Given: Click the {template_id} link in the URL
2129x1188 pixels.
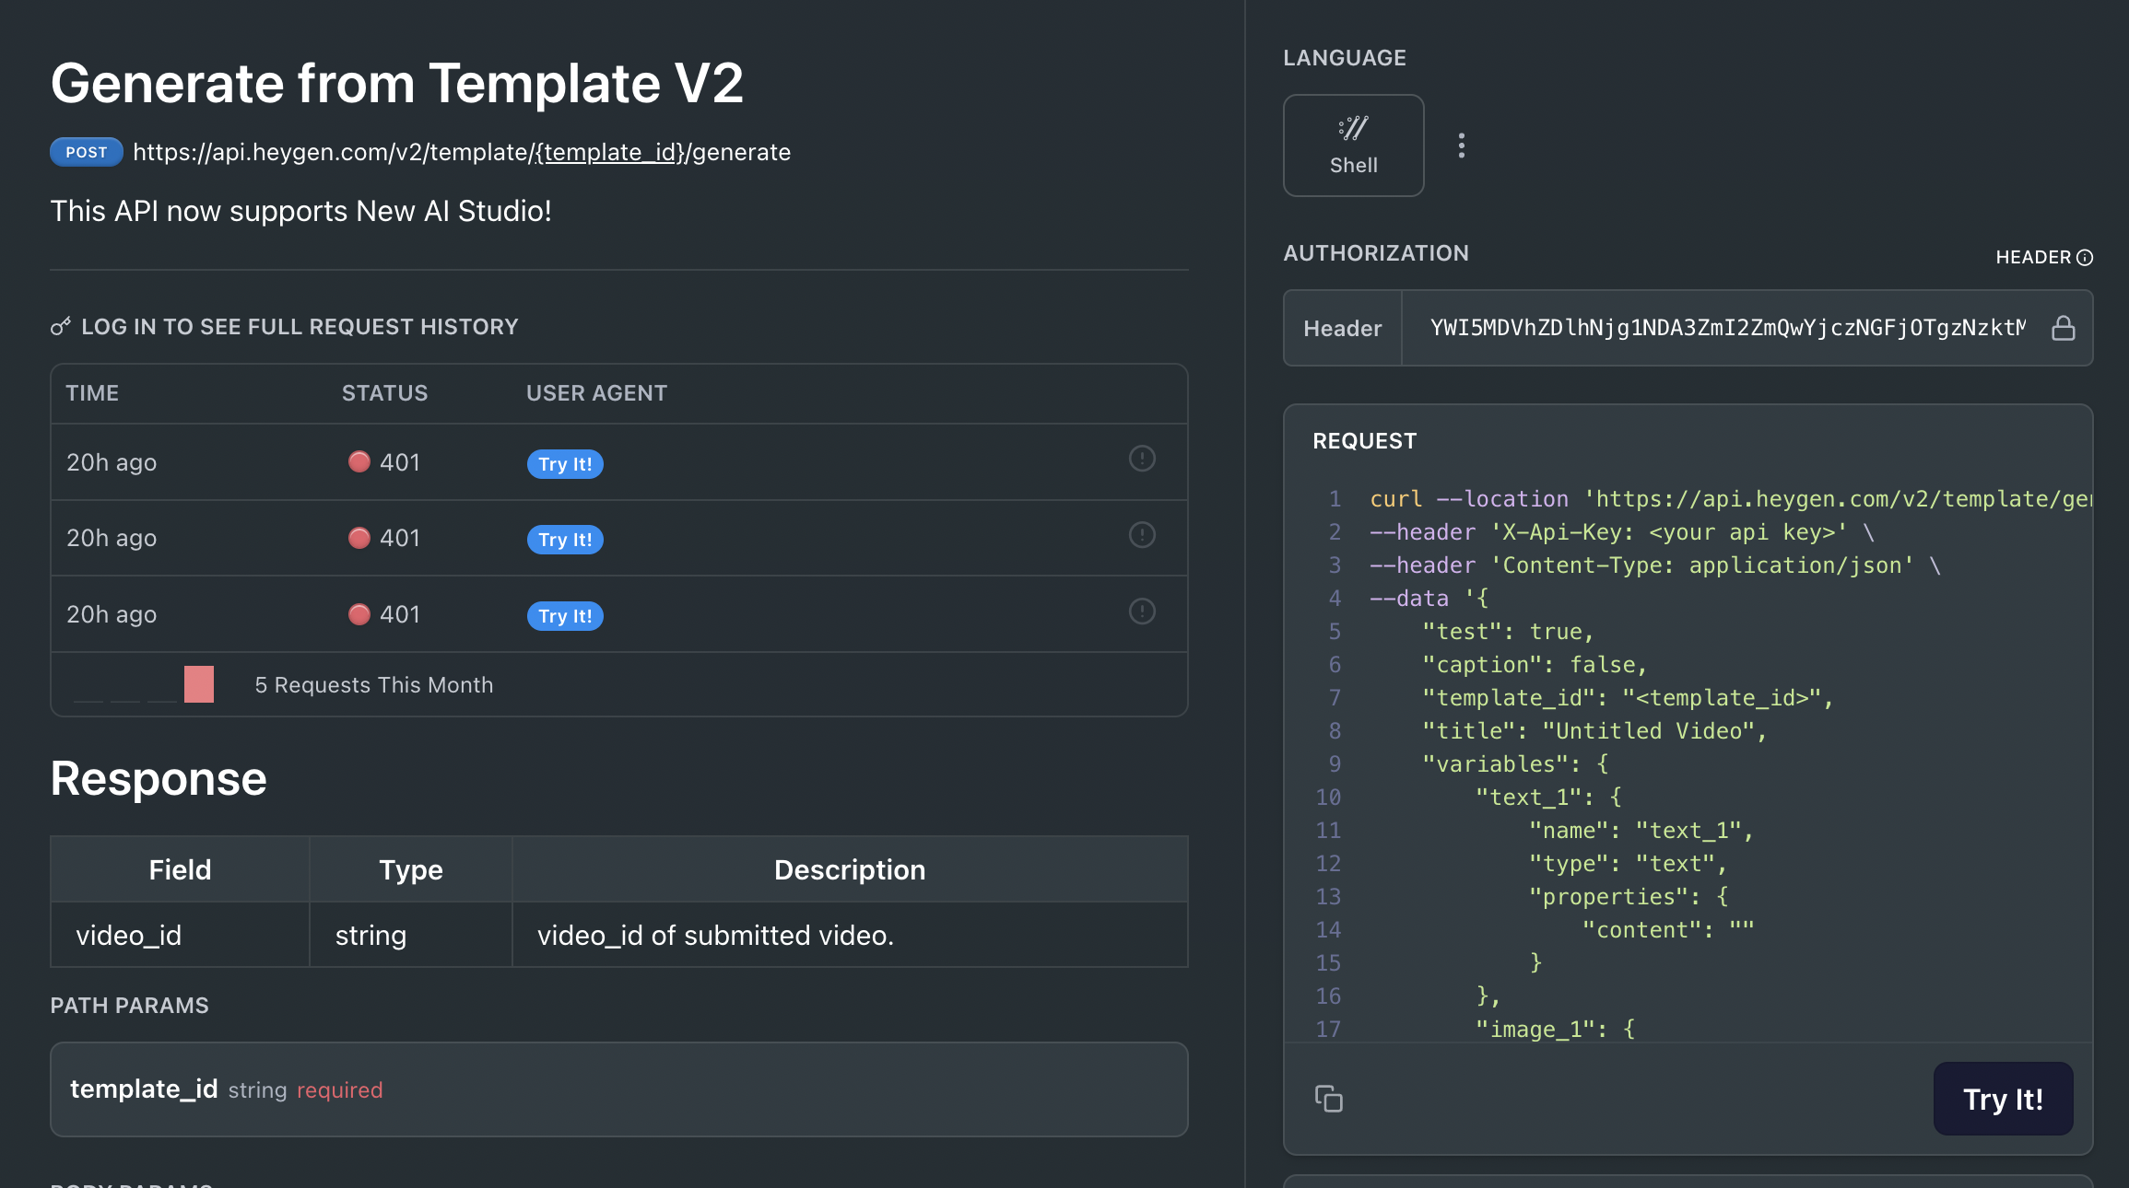Looking at the screenshot, I should pyautogui.click(x=610, y=152).
